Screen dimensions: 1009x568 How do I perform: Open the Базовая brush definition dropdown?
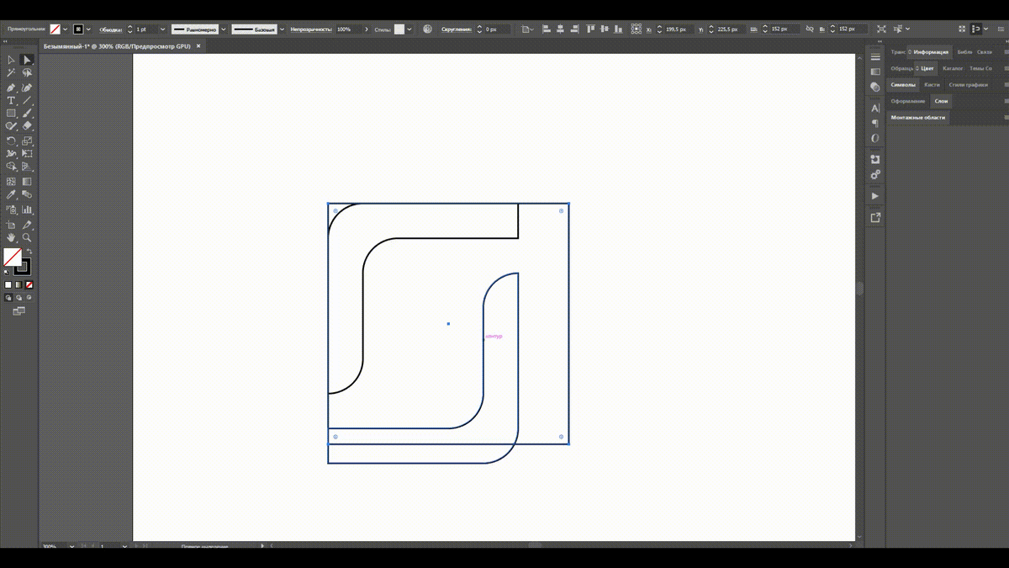282,29
